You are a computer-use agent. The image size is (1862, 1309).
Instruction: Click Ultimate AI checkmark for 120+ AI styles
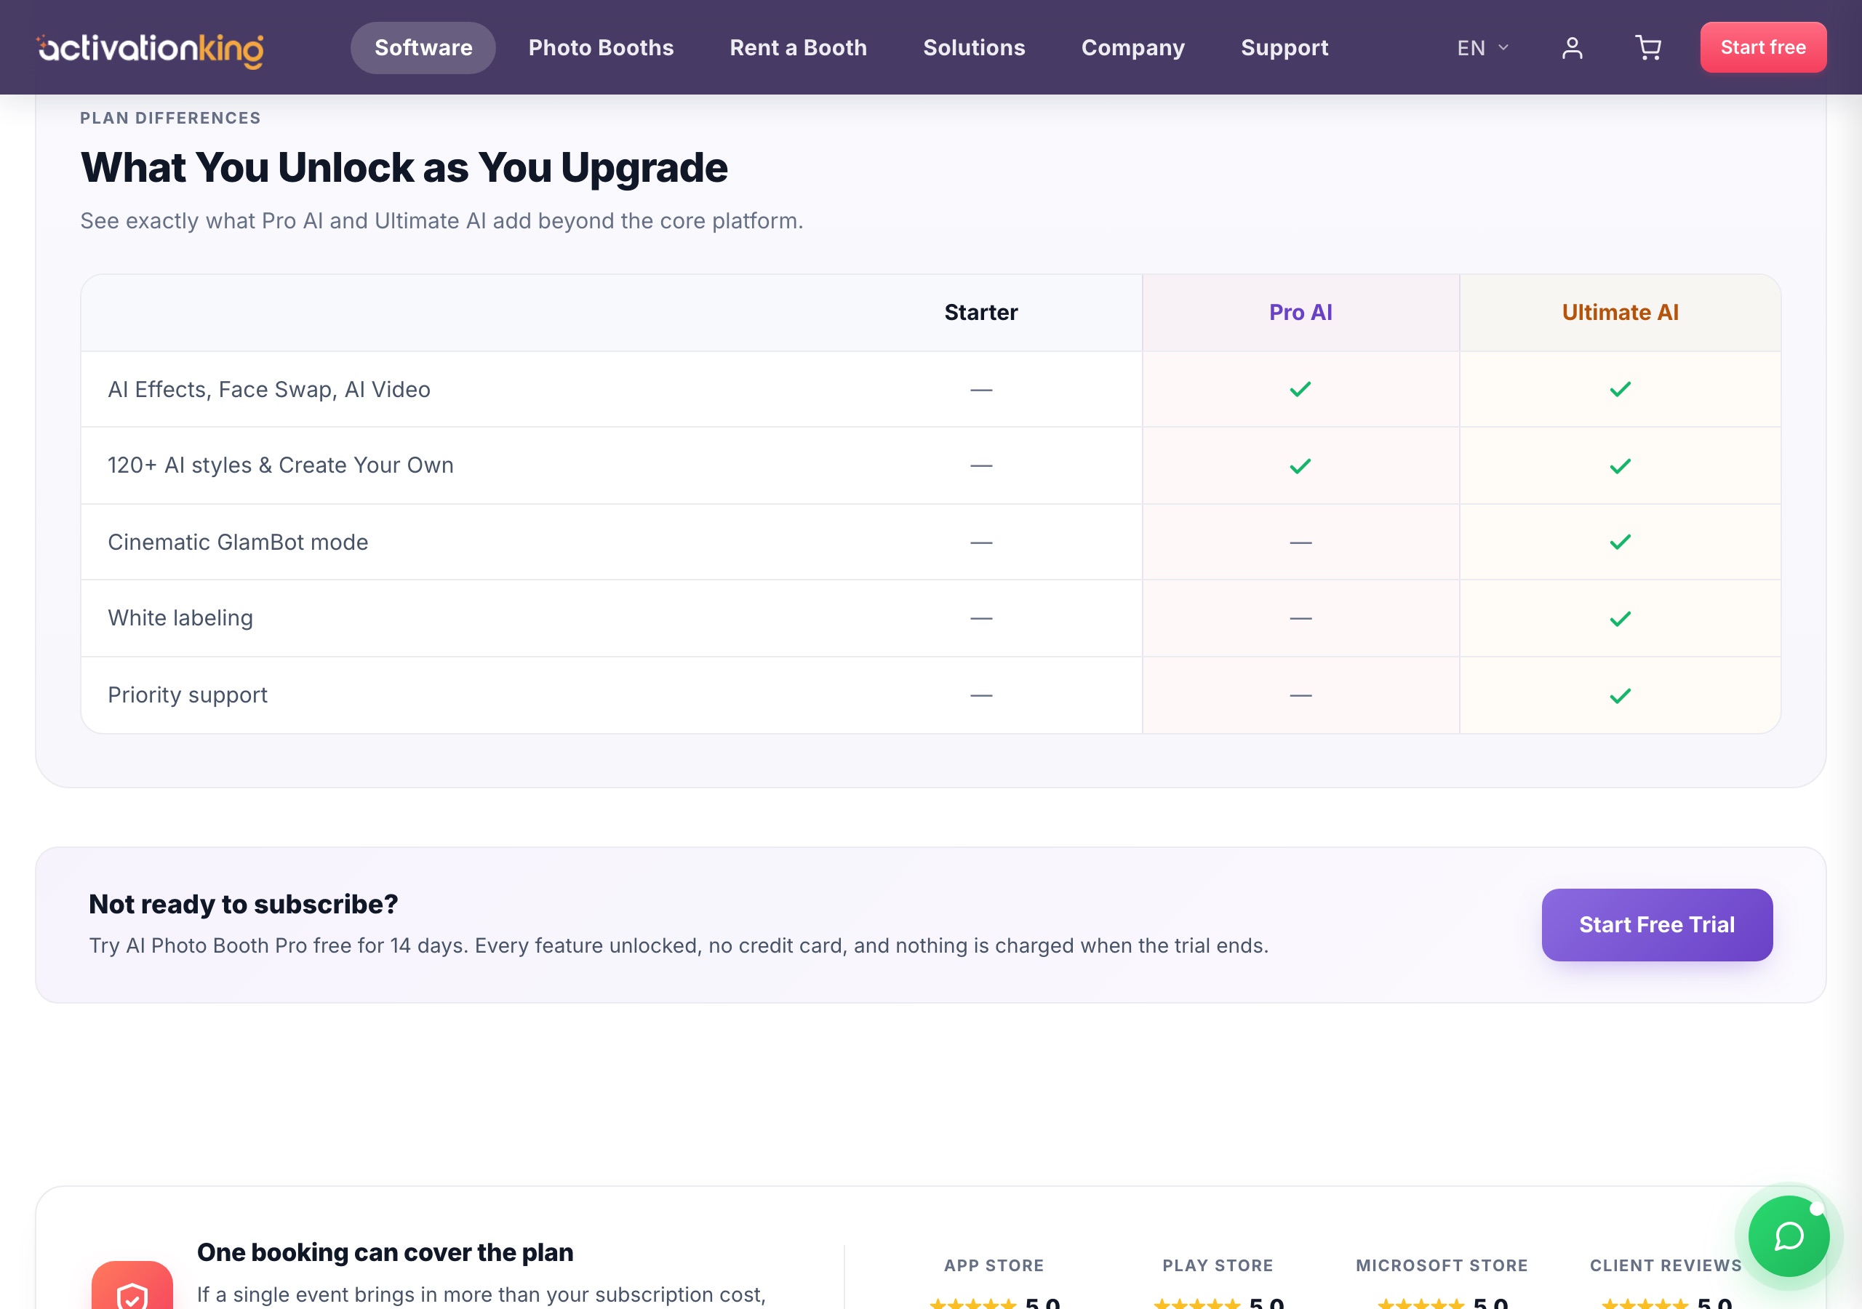pyautogui.click(x=1620, y=465)
